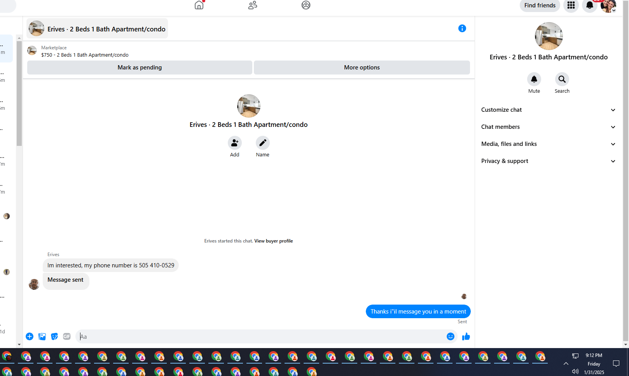Expand Chat members section
This screenshot has width=629, height=376.
click(x=549, y=127)
